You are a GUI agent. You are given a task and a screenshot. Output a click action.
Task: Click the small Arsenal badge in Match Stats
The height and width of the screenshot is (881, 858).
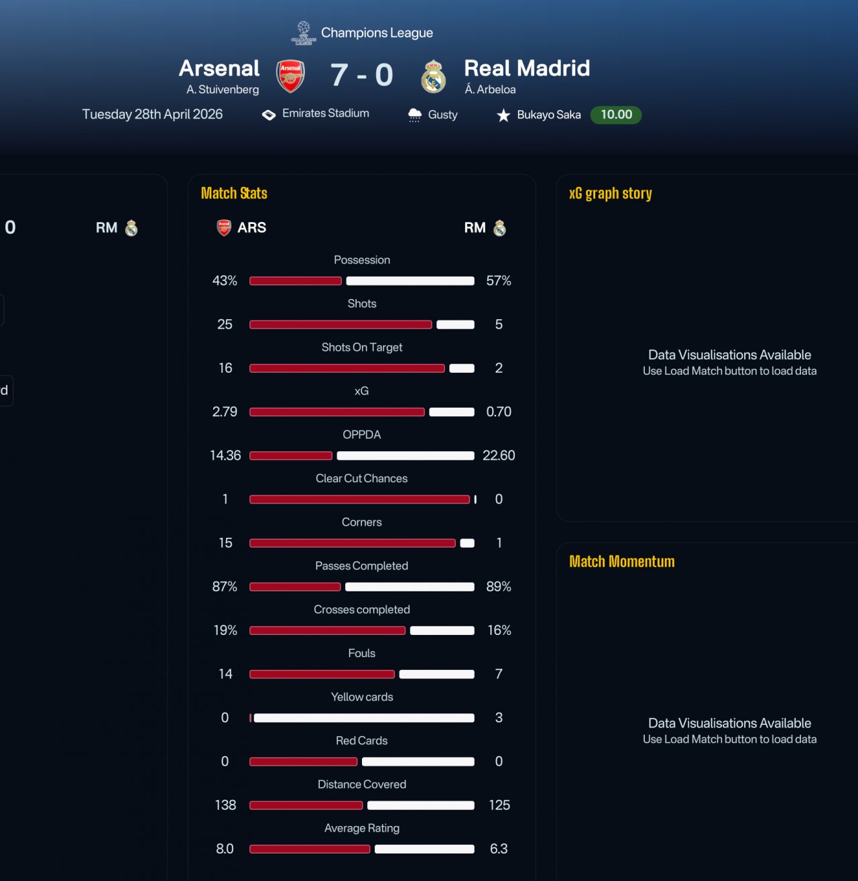224,228
